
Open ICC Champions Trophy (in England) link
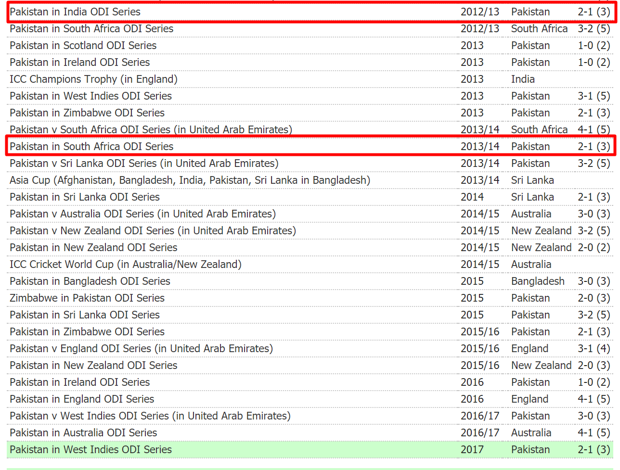click(93, 79)
